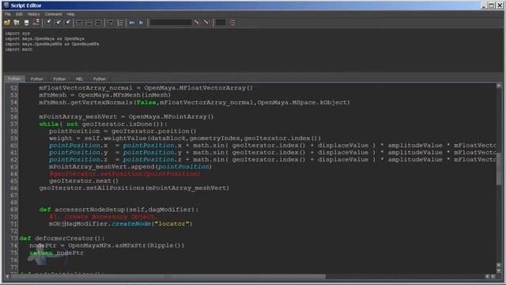Click the Execute All double-arrow icon
Viewport: 506px width, 285px height.
(x=132, y=23)
